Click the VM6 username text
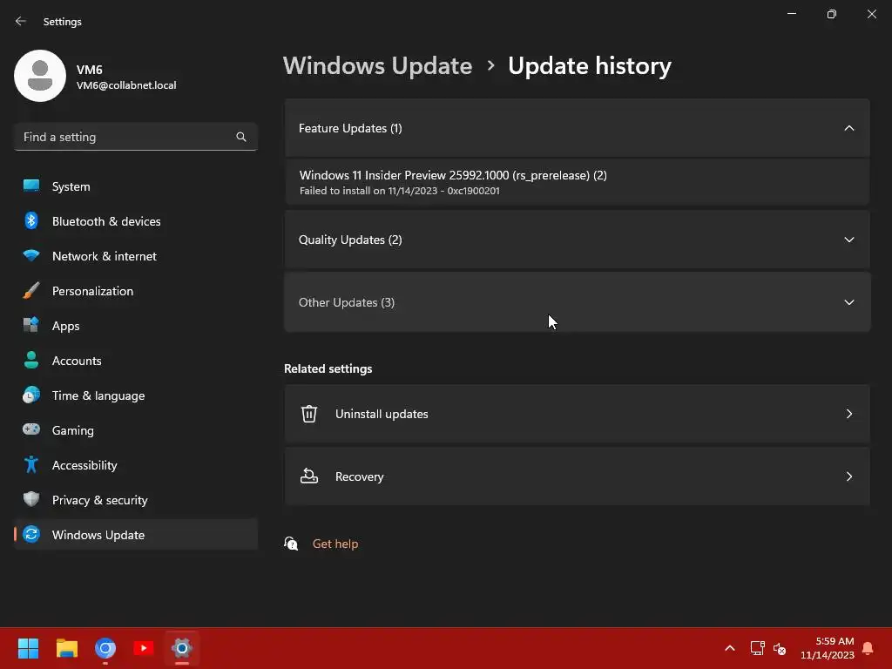Screen dimensions: 892x669 click(90, 70)
